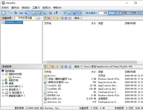143x110 pixels.
Task: Click the Up arrow in local pane toolbar
Action: [45, 67]
